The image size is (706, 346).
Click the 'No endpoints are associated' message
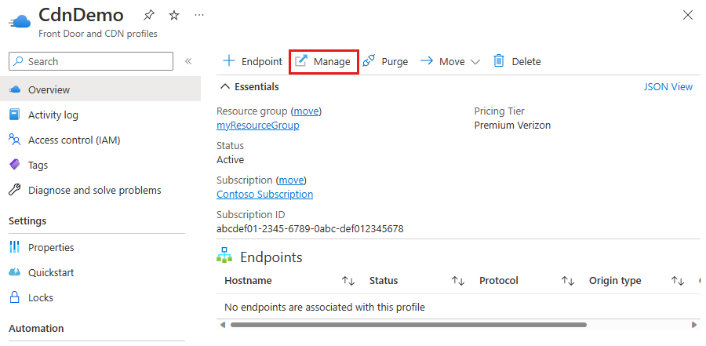click(325, 308)
